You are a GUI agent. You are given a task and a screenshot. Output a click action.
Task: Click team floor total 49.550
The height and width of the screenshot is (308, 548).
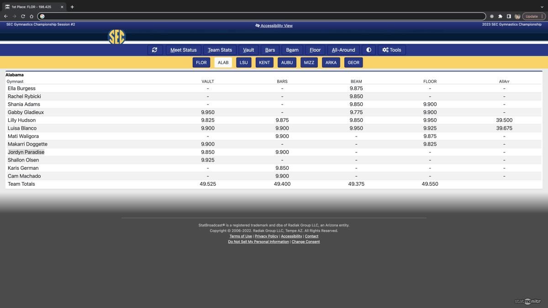point(430,184)
